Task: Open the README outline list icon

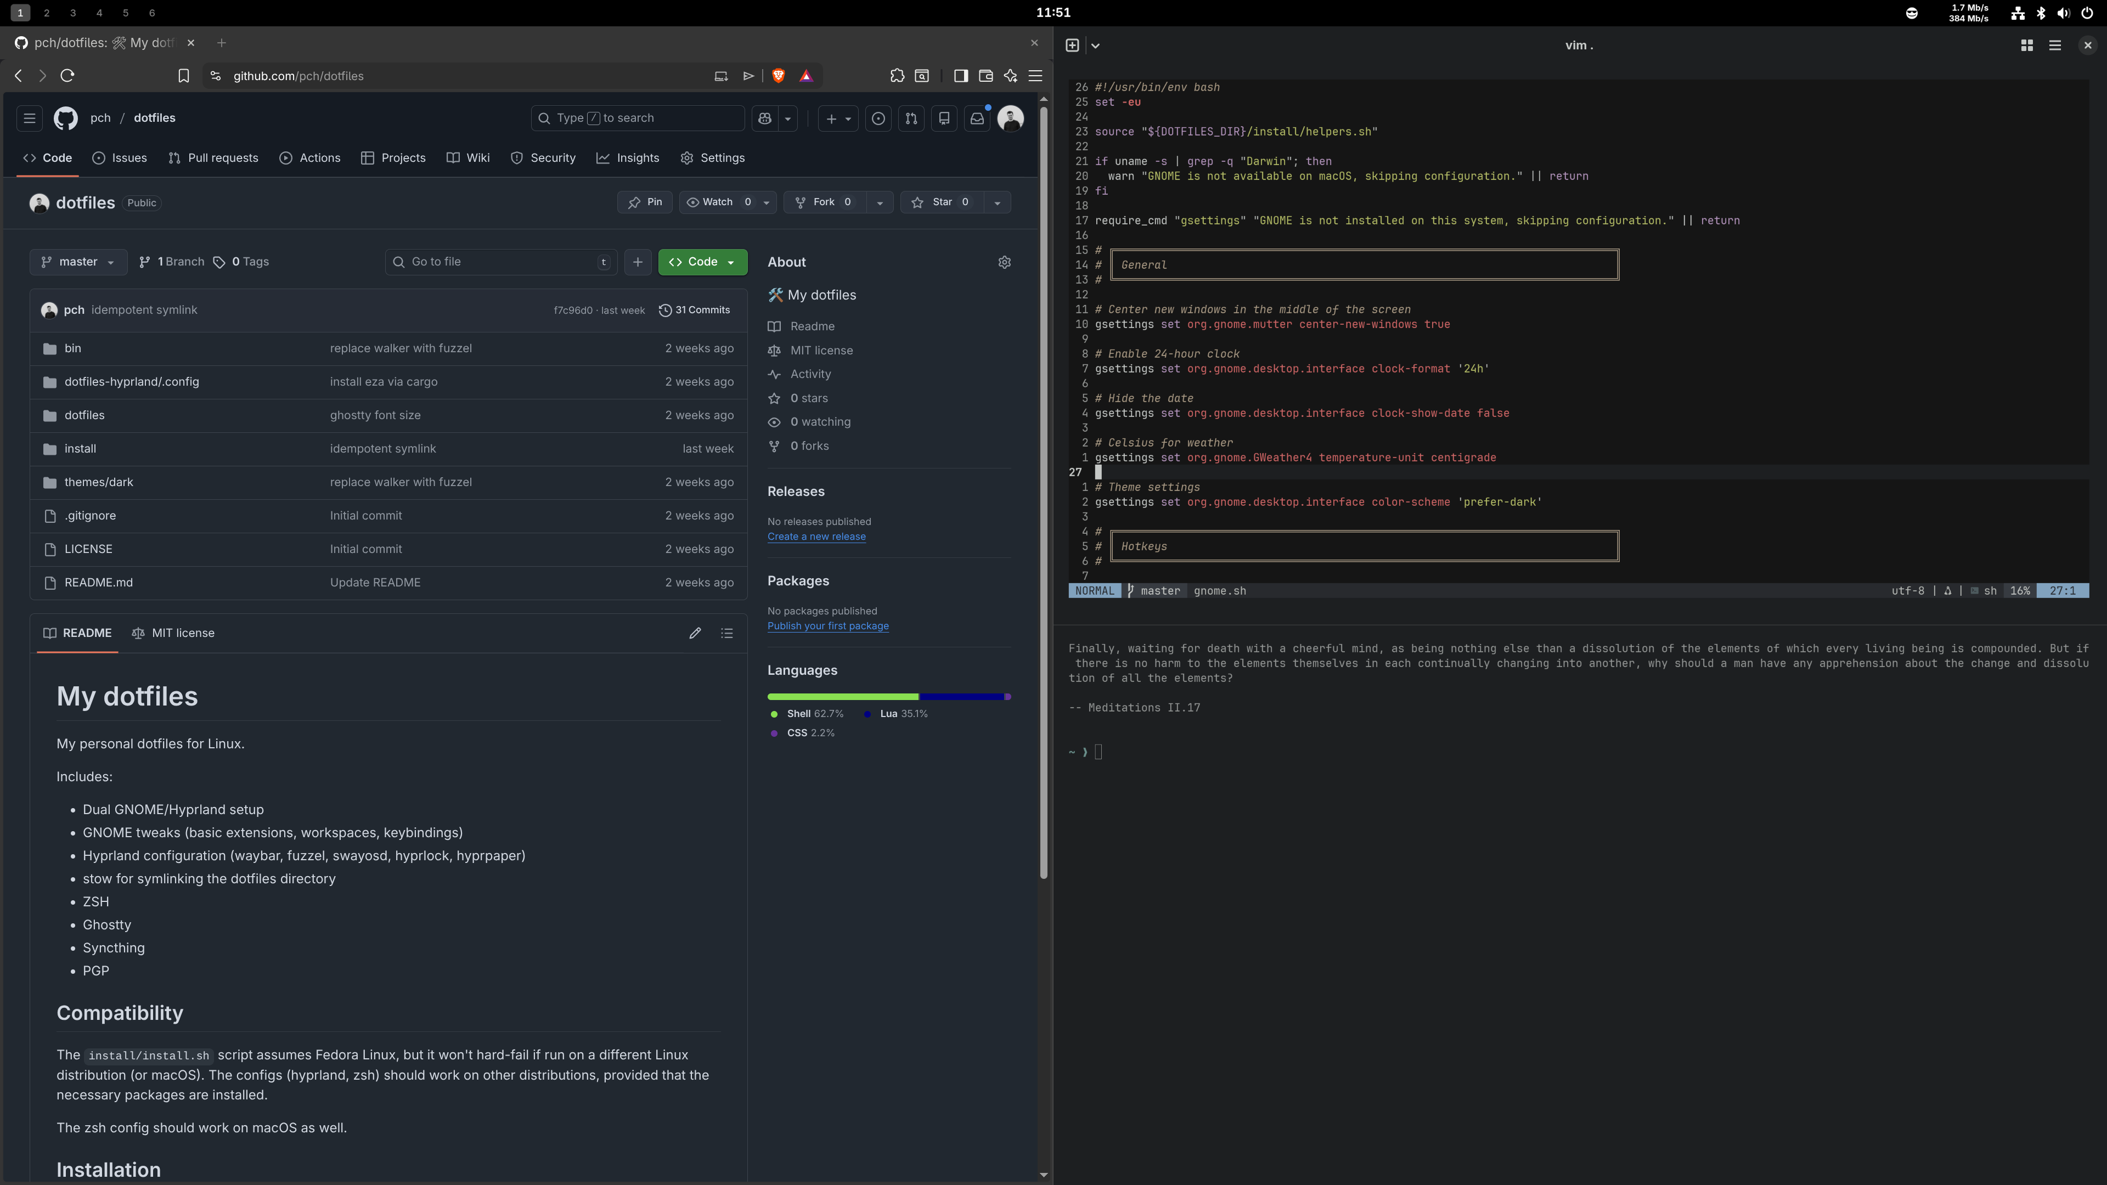Action: click(x=726, y=633)
